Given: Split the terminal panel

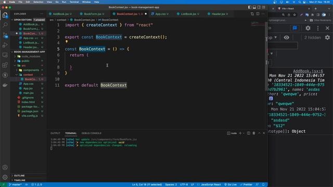Looking at the screenshot, I should coord(249,133).
